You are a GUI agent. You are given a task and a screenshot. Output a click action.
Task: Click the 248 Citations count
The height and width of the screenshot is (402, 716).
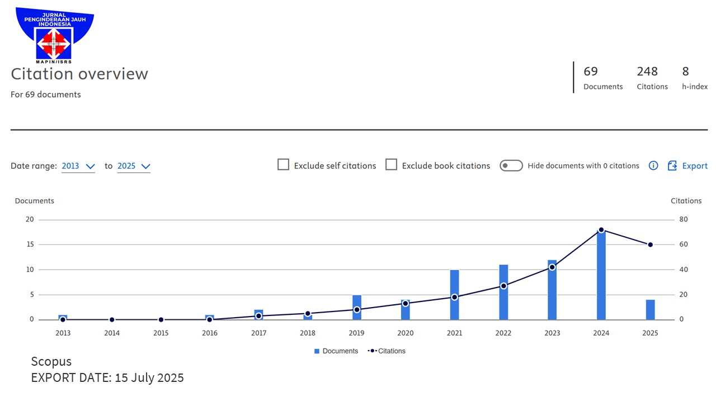pyautogui.click(x=647, y=71)
